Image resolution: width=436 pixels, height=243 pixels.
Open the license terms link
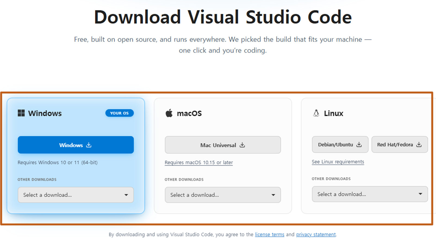(x=270, y=234)
